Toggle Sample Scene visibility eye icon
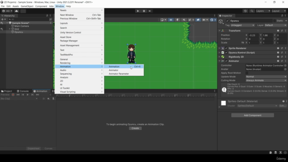This screenshot has height=162, width=288. pos(2,23)
